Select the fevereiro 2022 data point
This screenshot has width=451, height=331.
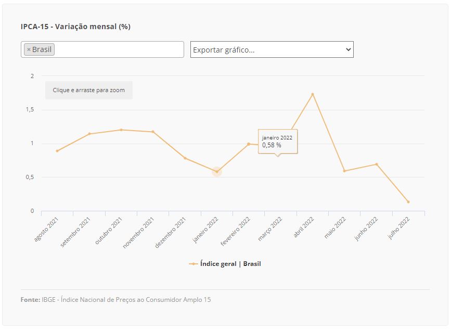[249, 144]
